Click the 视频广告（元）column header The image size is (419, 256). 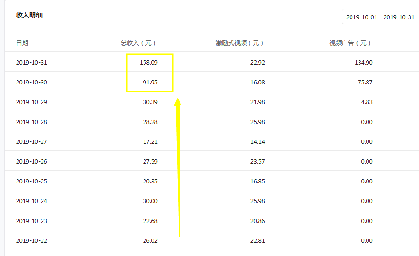point(350,43)
